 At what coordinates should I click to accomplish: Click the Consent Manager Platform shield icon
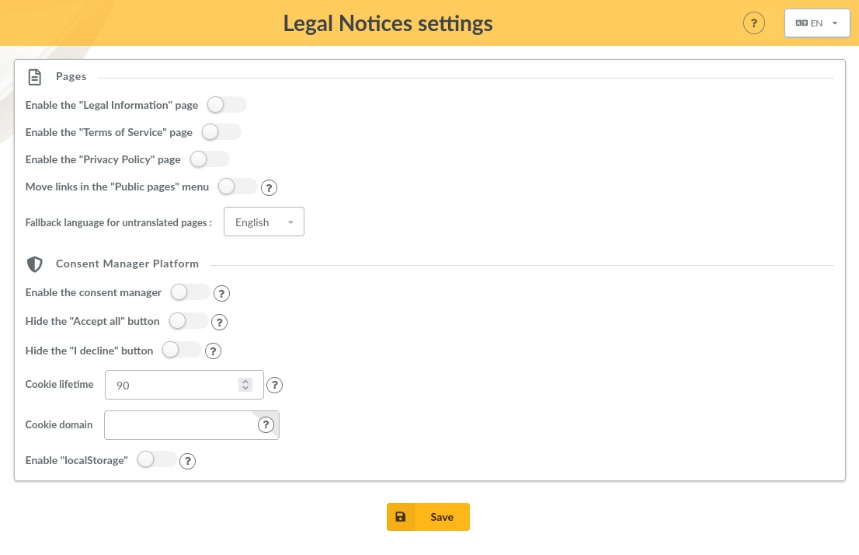point(35,264)
